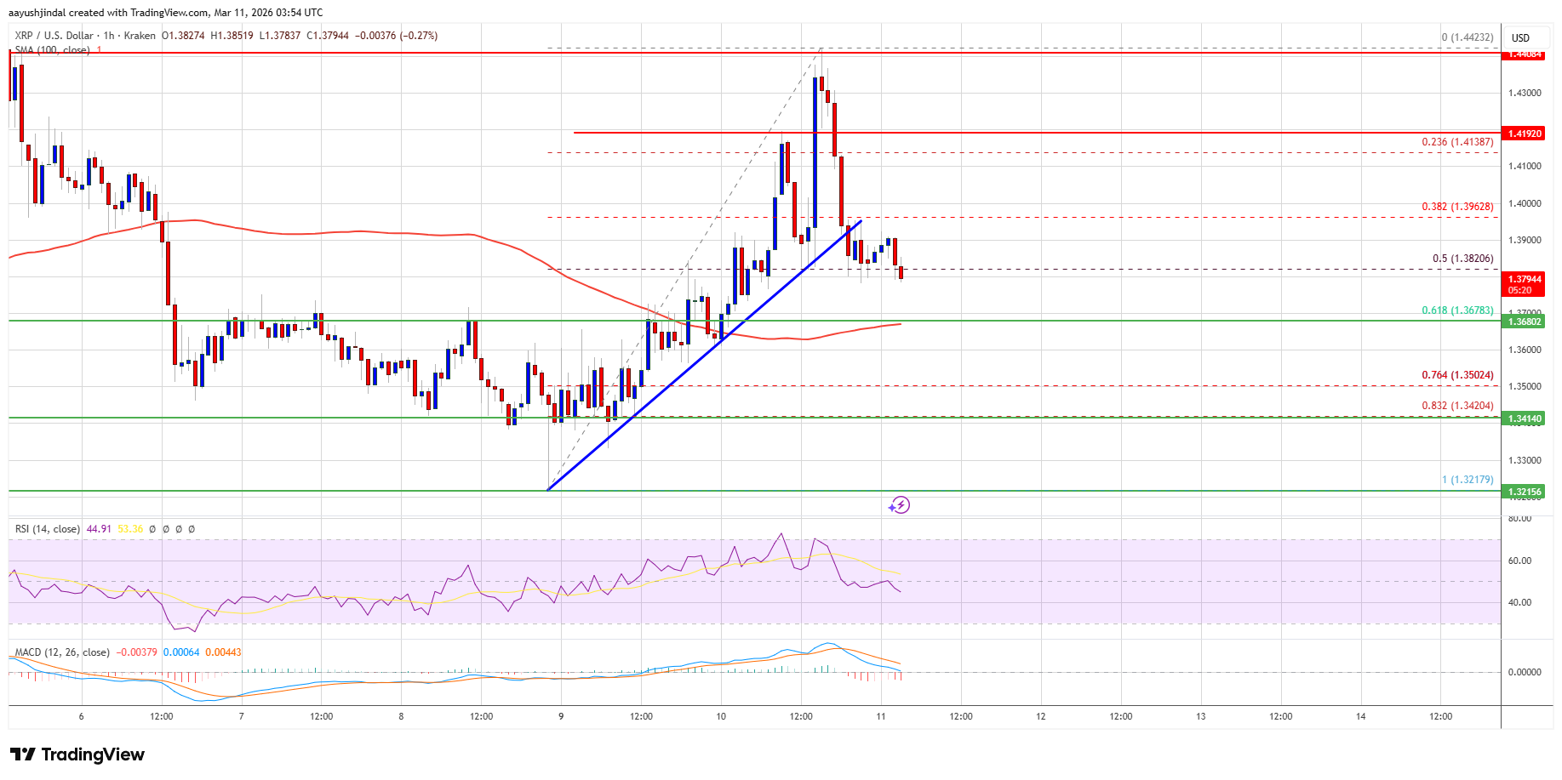
Task: Open the USD currency dropdown
Action: coord(1520,37)
